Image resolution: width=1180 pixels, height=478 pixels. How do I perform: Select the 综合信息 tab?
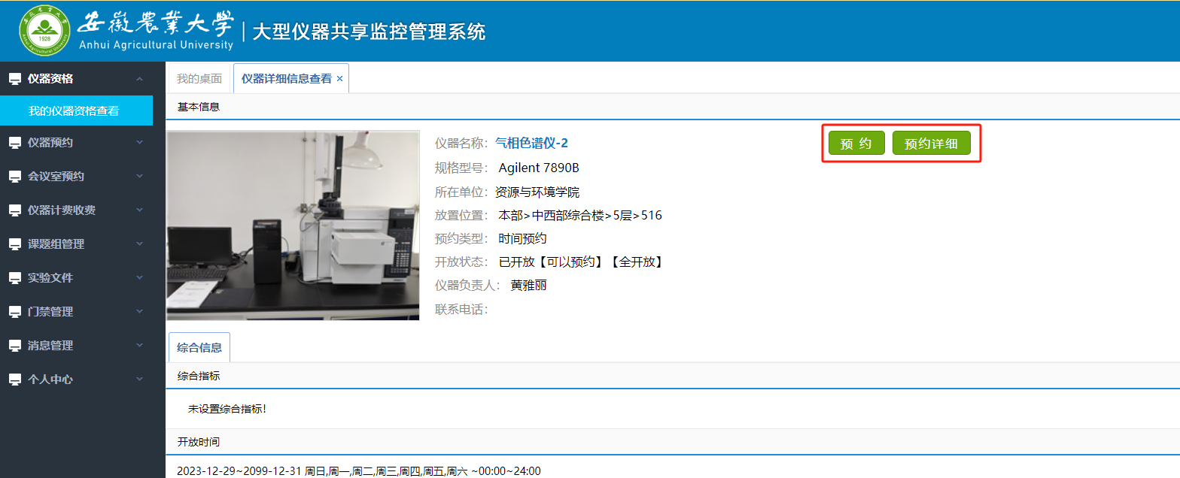coord(199,347)
